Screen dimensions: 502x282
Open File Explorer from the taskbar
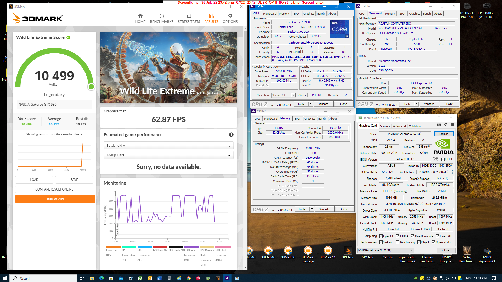coord(92,278)
